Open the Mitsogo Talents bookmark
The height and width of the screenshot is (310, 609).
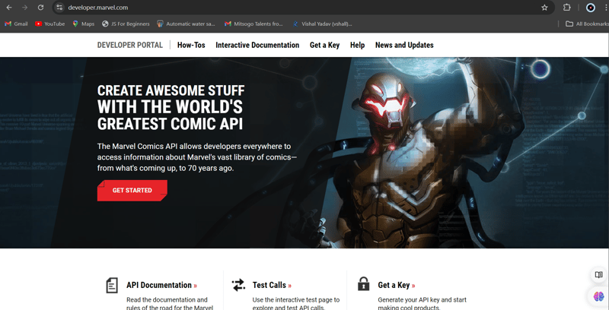pos(253,24)
